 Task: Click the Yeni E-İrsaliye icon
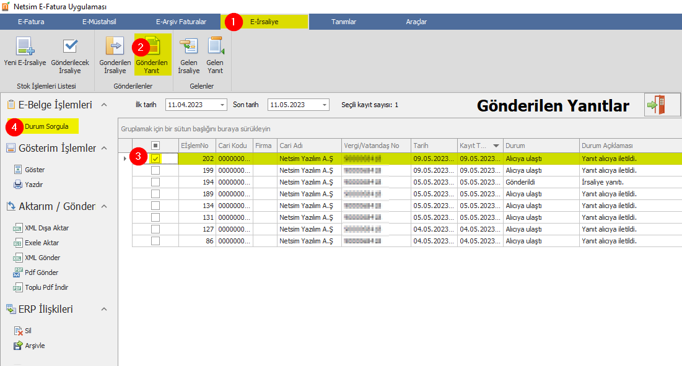point(25,46)
